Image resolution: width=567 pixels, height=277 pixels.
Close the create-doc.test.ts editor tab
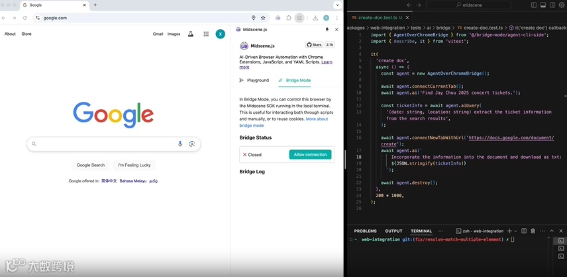(x=407, y=17)
